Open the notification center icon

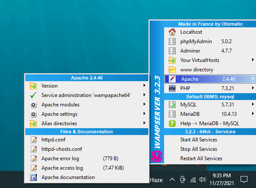coord(244,179)
